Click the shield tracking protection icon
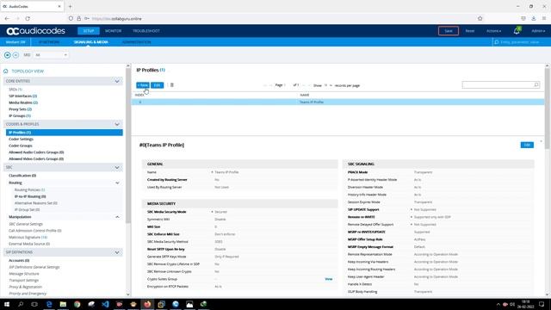The image size is (551, 310). (71, 19)
